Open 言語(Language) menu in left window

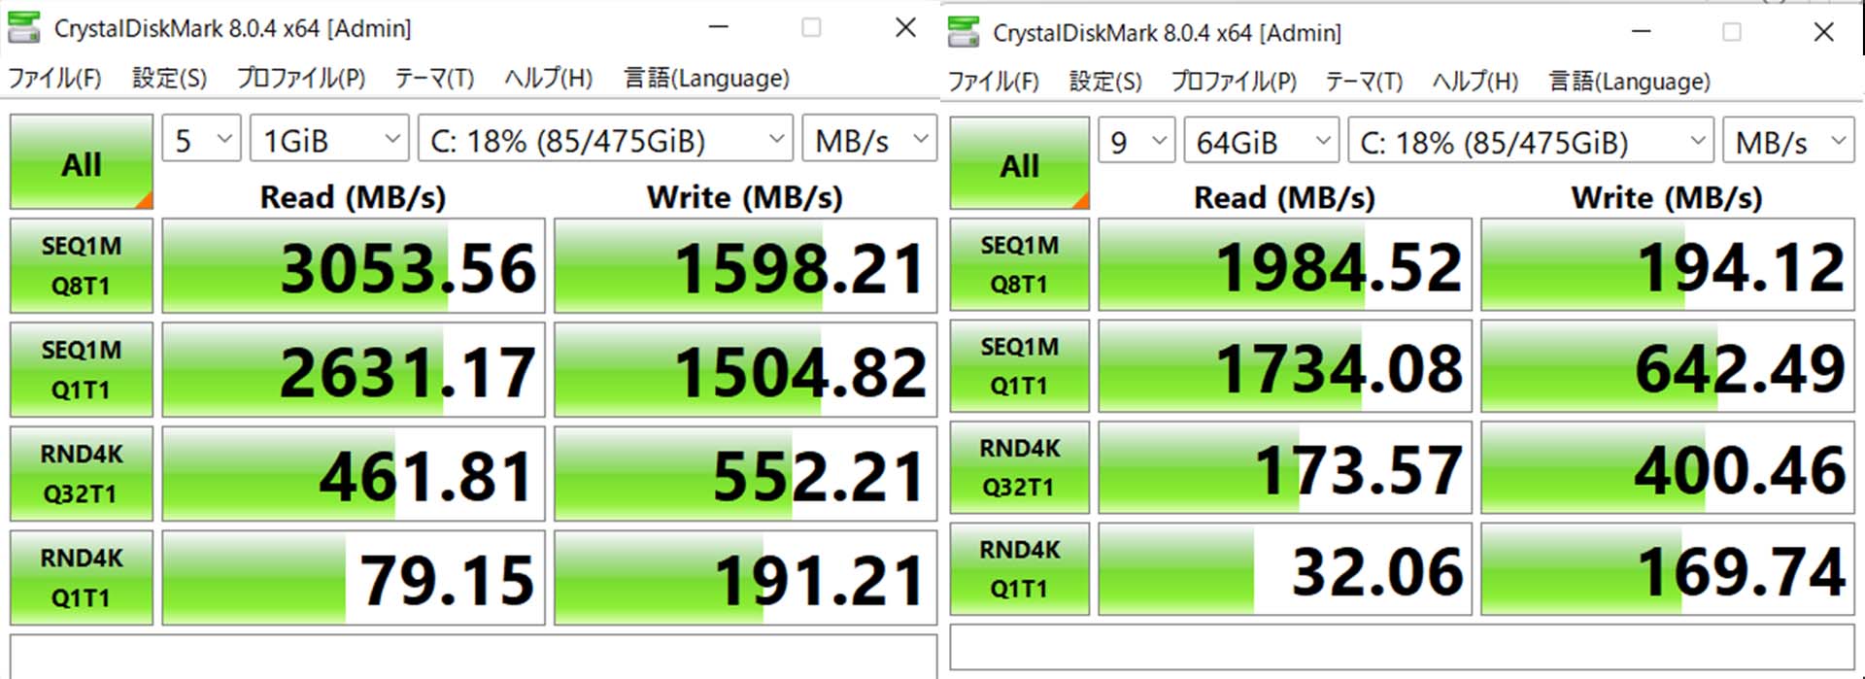tap(706, 78)
